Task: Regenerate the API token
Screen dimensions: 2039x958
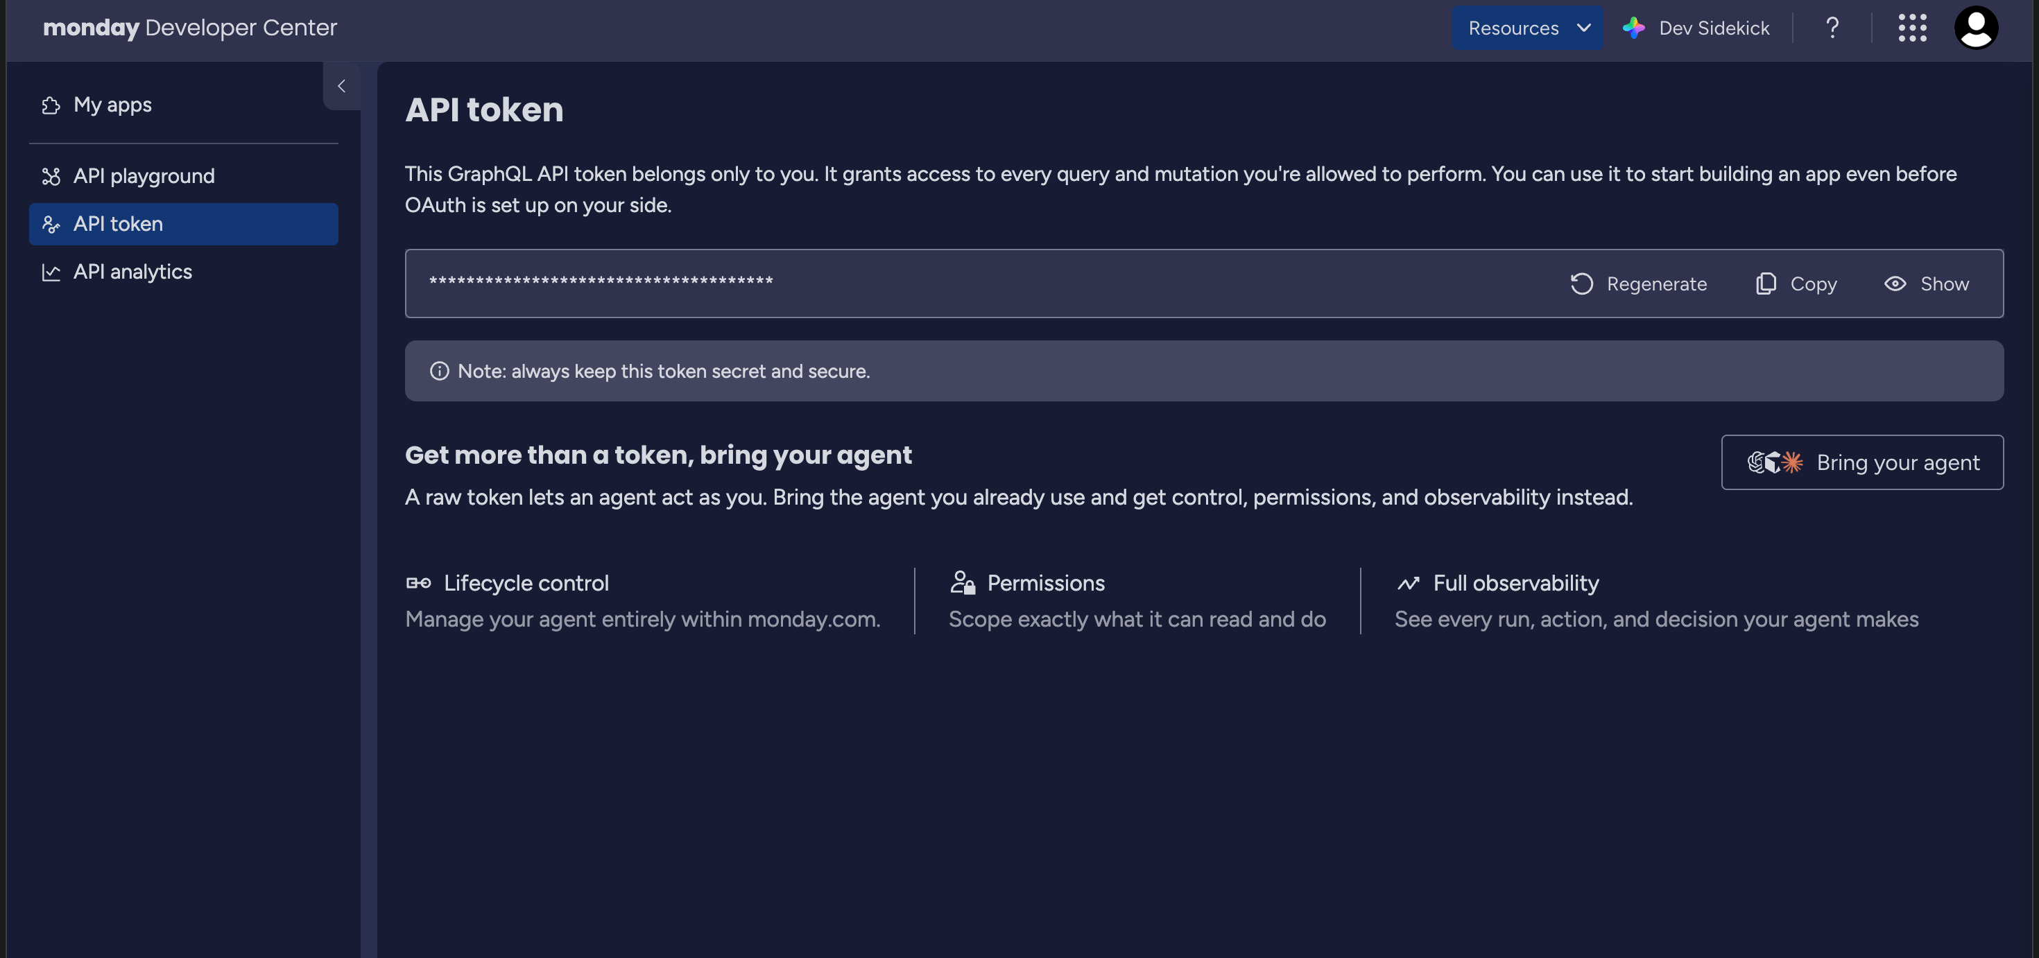Action: 1638,284
